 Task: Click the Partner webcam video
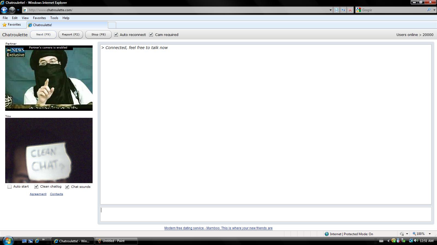point(49,78)
